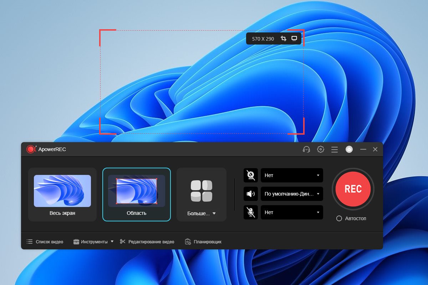Click the full screen monitor icon in size toolbar
The width and height of the screenshot is (428, 285).
tap(294, 38)
